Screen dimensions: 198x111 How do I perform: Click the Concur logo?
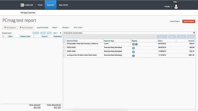(27, 5)
